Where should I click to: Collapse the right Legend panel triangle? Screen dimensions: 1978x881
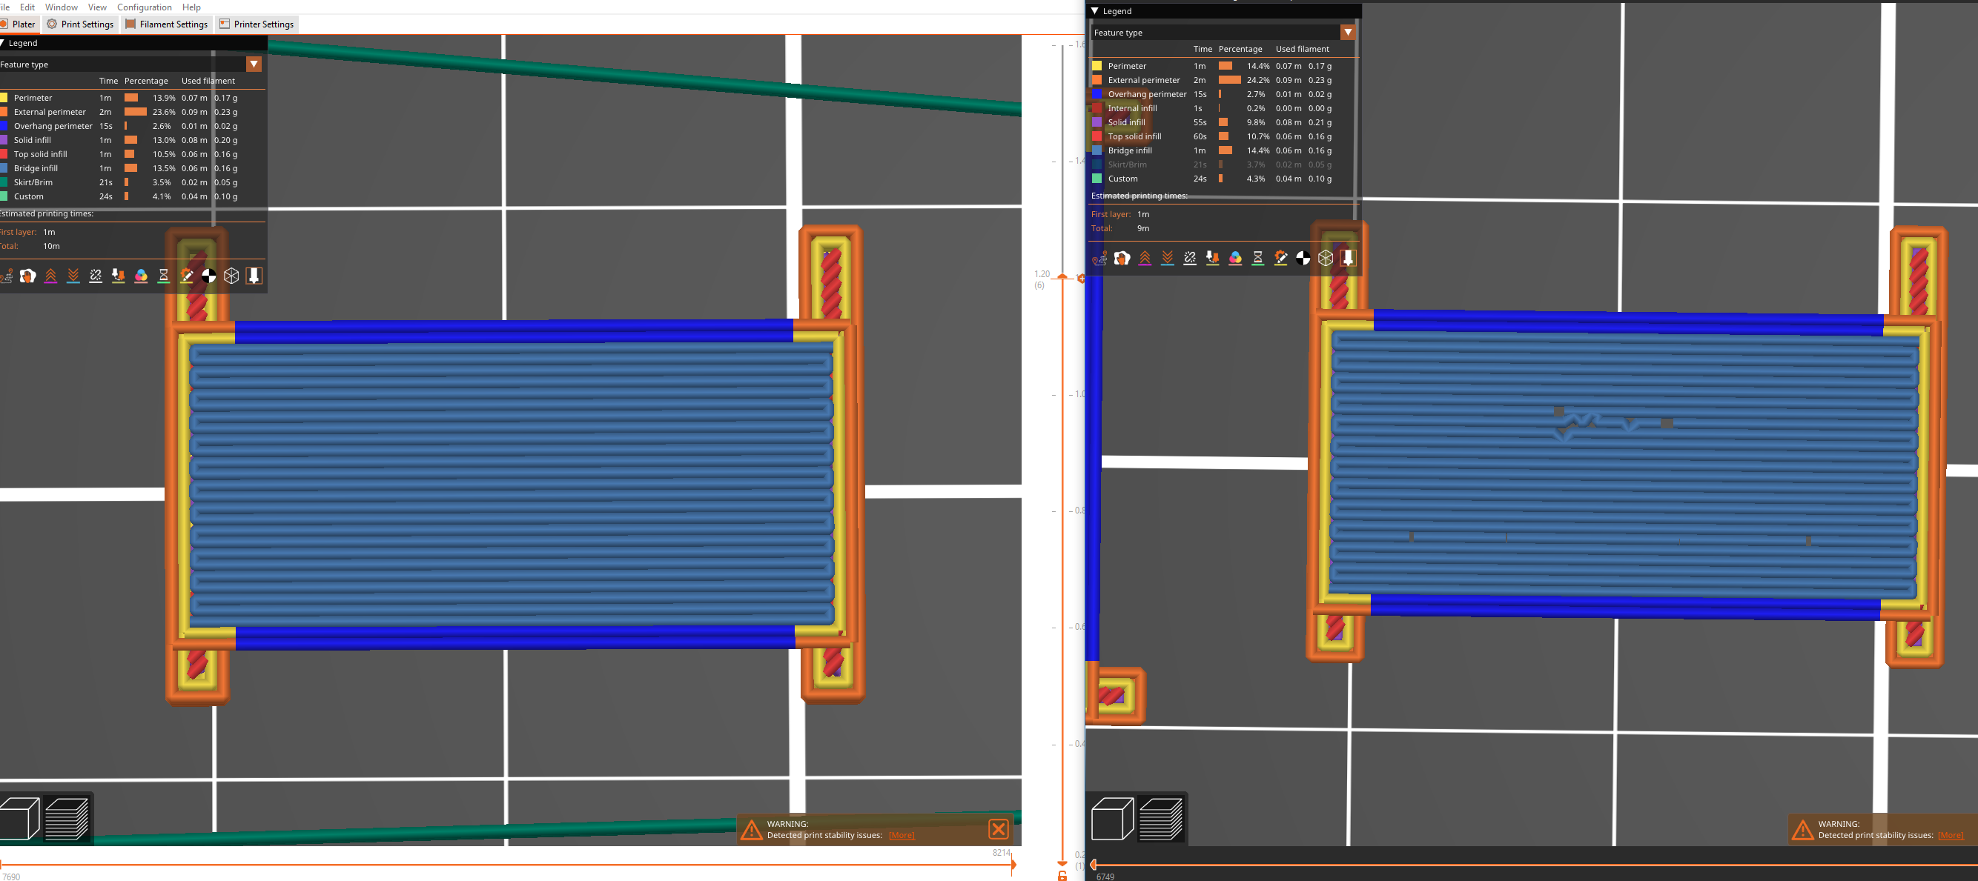[x=1095, y=10]
